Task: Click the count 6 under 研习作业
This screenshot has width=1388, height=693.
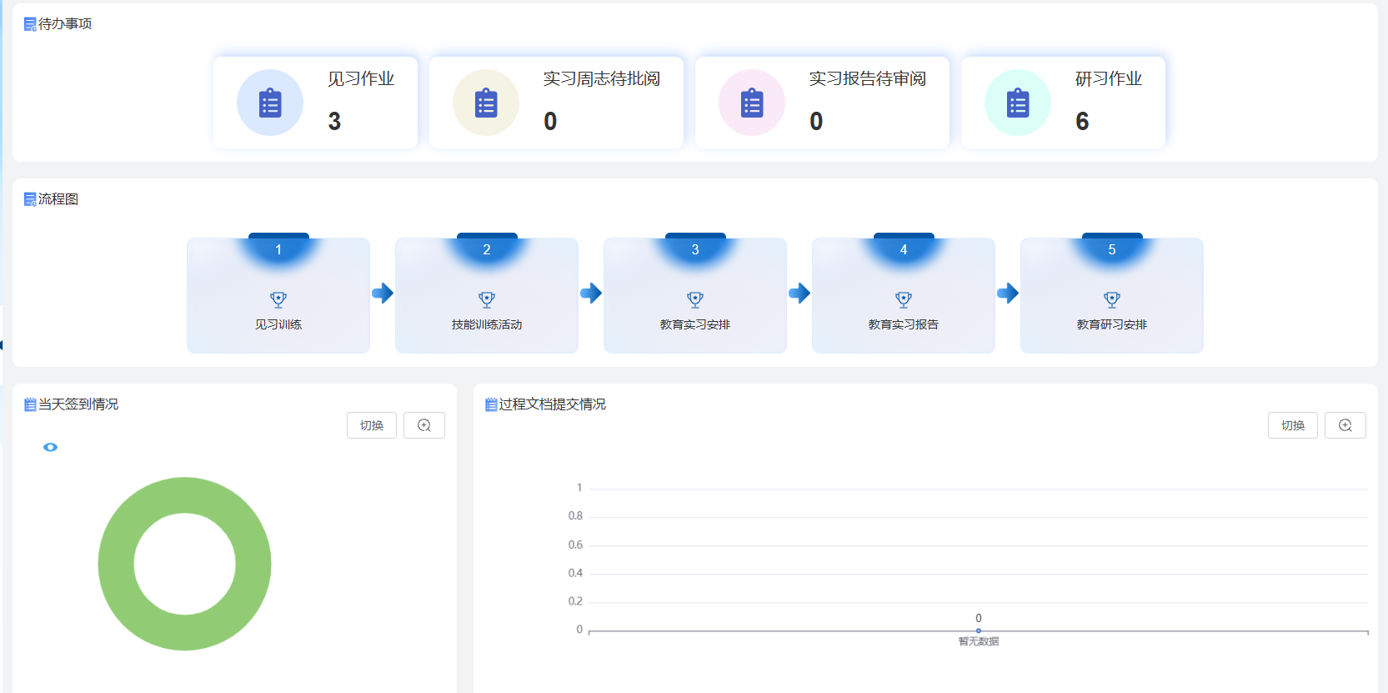Action: click(1082, 122)
